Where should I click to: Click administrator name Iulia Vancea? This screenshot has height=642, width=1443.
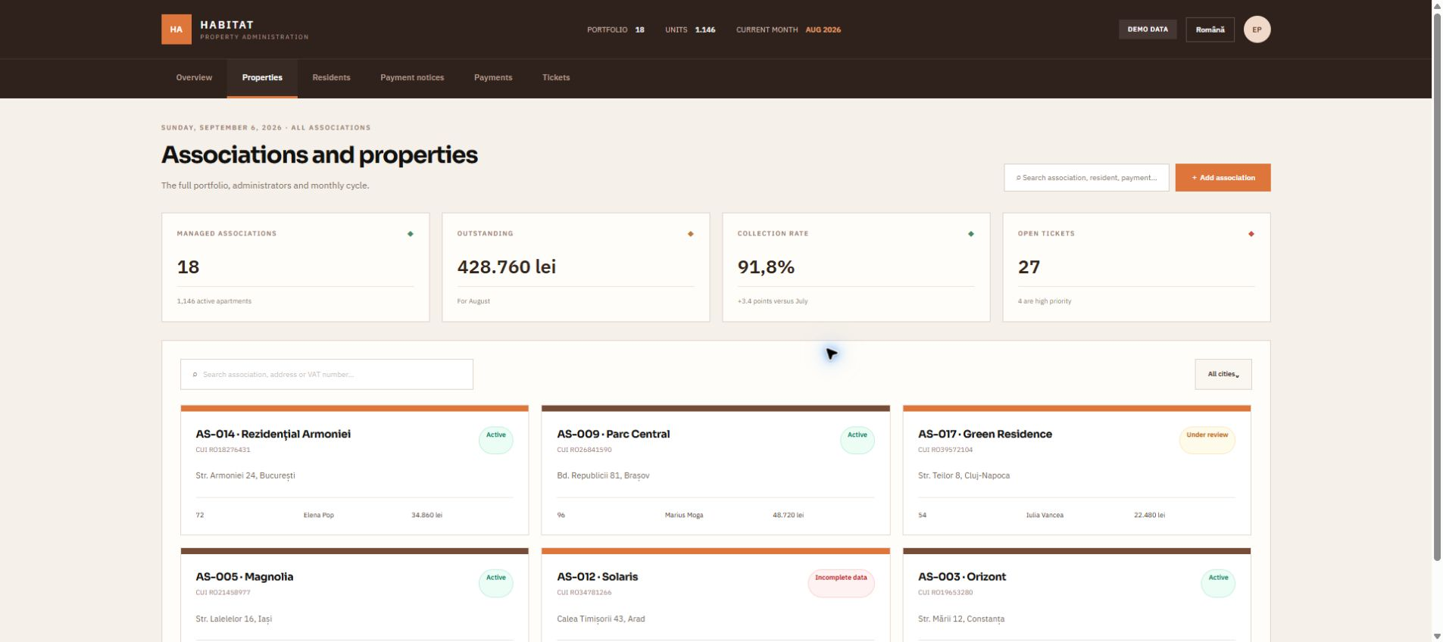click(x=1045, y=515)
